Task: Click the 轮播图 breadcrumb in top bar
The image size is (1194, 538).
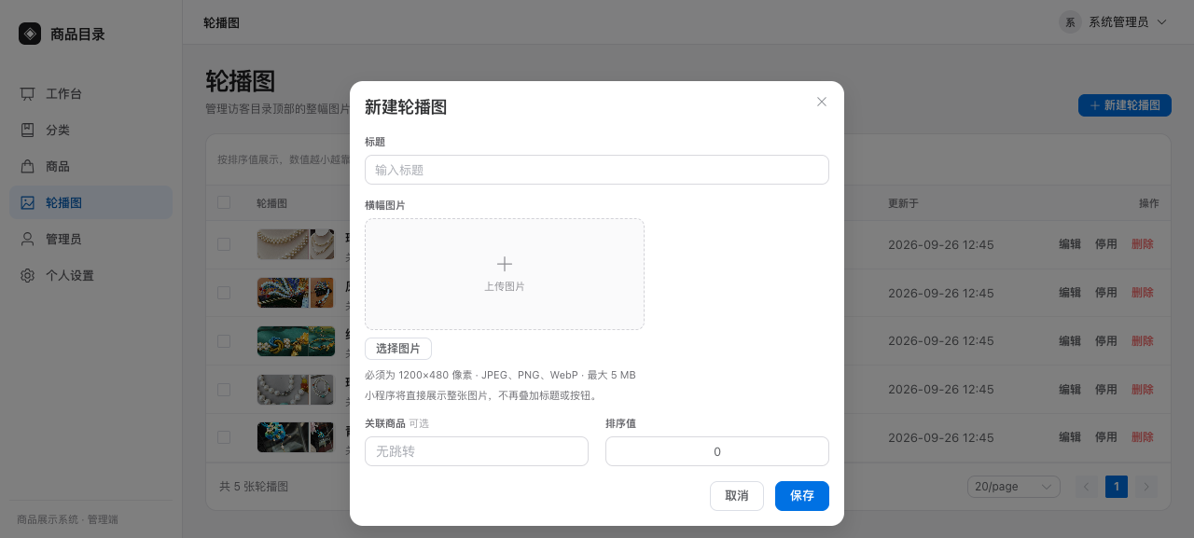Action: (221, 22)
